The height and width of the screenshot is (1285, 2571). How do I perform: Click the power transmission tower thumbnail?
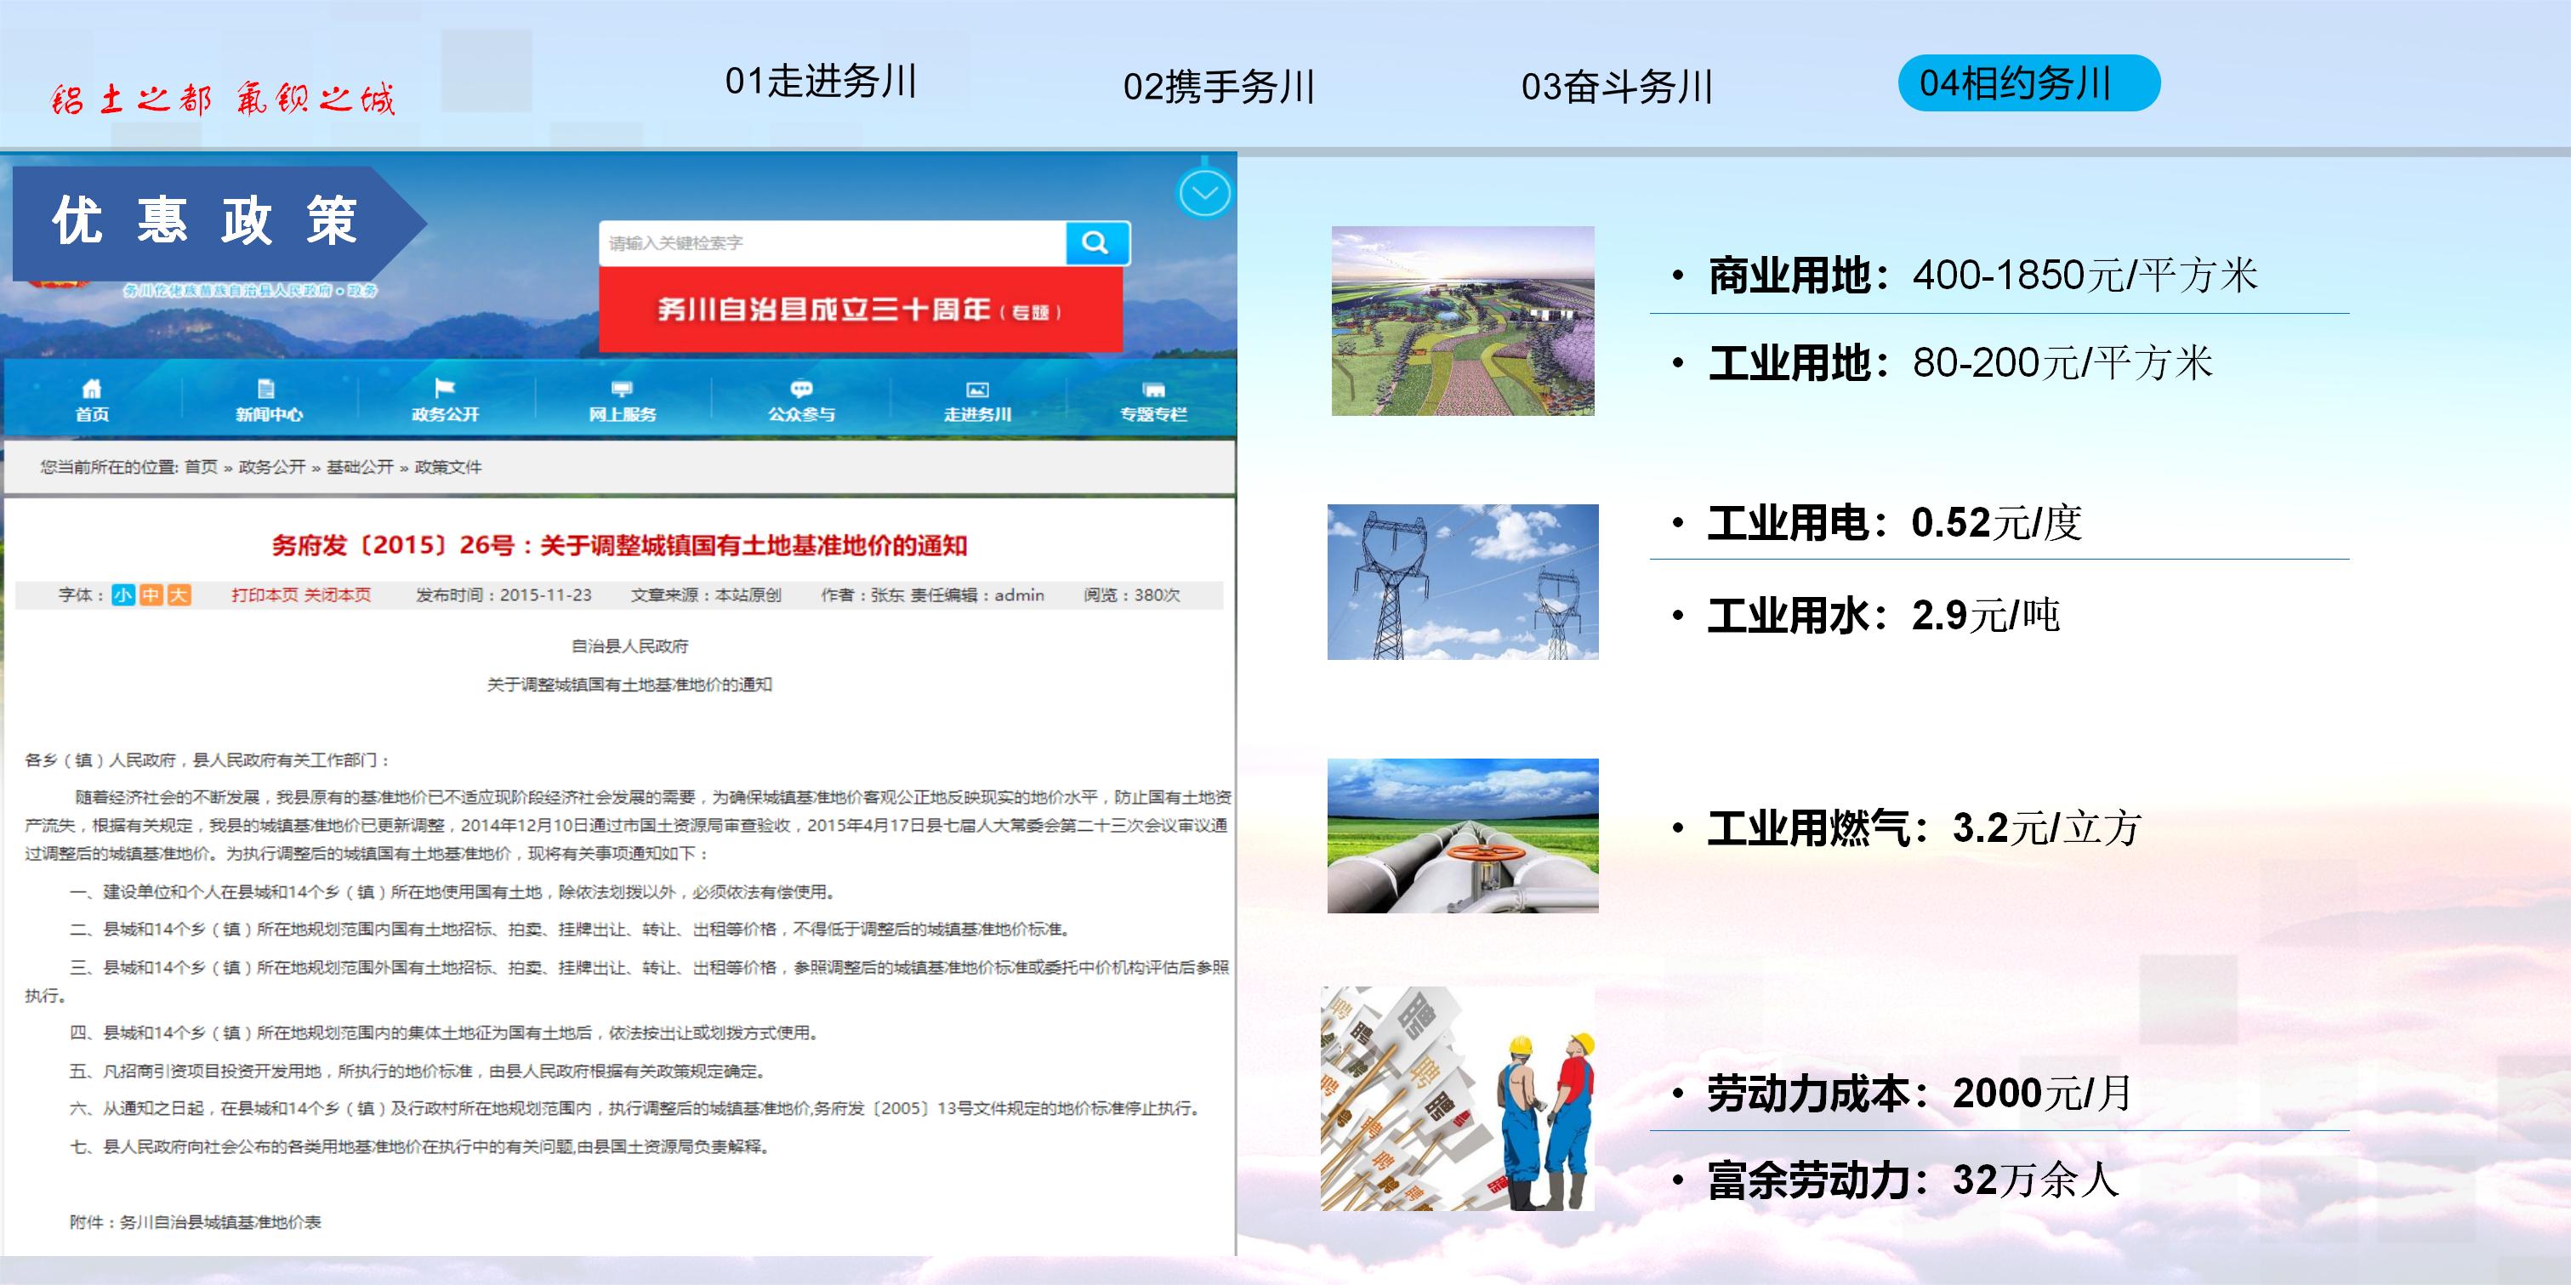tap(1462, 582)
